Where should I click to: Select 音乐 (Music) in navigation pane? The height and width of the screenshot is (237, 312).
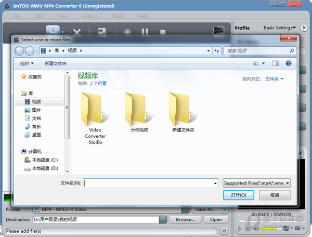pos(33,126)
